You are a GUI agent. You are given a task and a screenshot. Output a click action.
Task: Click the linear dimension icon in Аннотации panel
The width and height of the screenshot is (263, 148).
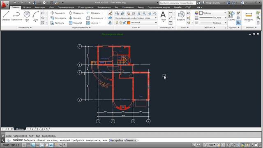(x=171, y=13)
